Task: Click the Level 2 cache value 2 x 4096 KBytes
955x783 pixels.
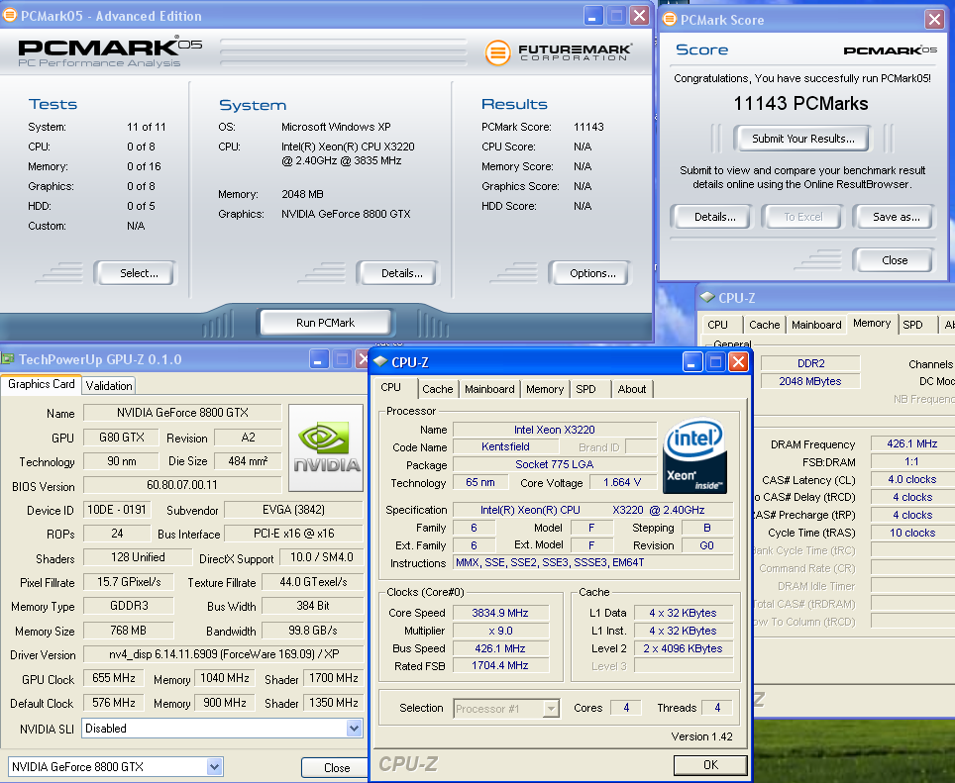Action: click(x=683, y=648)
